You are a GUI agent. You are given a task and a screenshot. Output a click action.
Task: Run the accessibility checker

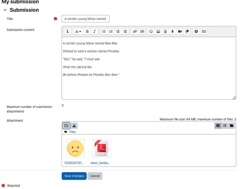pos(196,32)
